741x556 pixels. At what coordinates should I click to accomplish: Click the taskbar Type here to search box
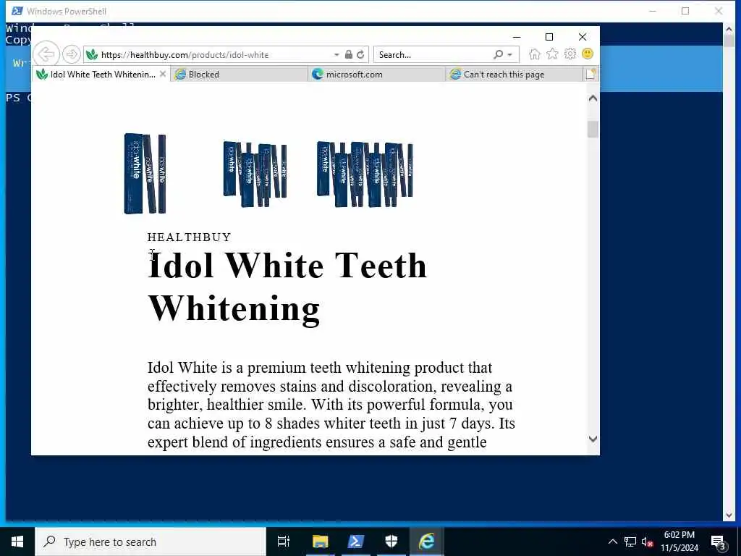click(151, 542)
